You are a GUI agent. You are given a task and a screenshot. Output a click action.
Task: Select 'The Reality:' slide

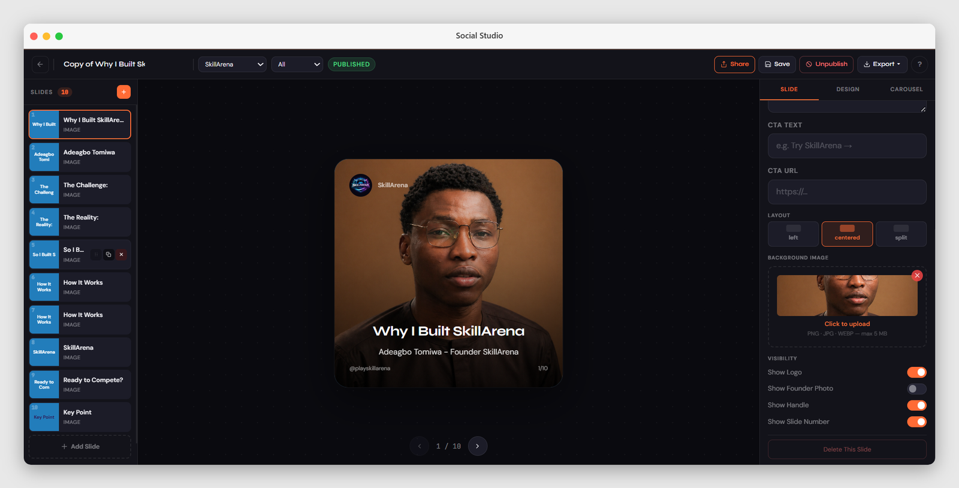coord(80,222)
